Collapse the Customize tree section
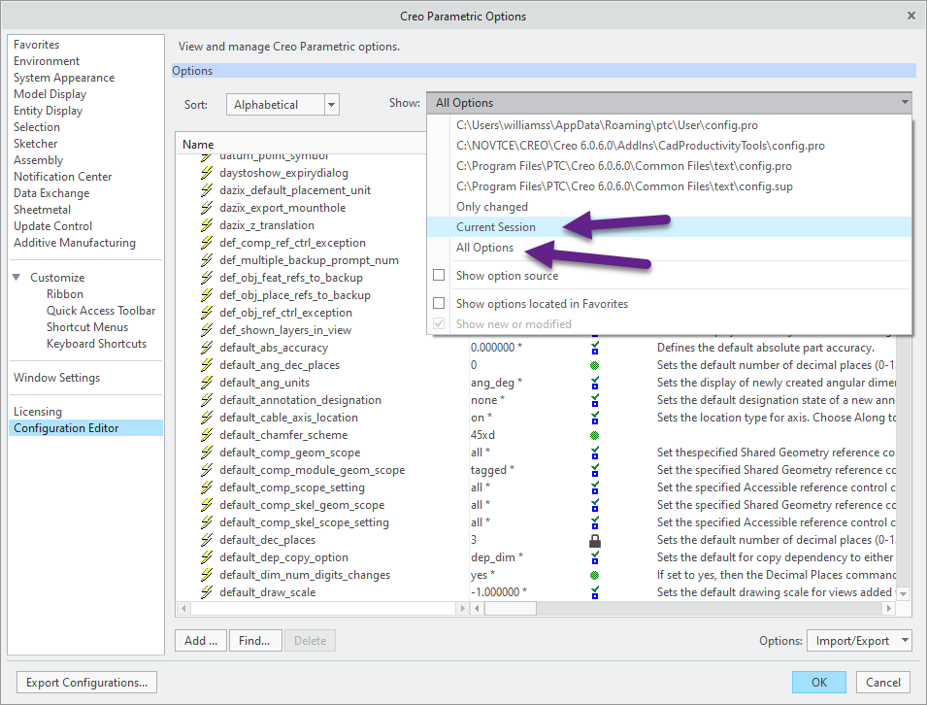Image resolution: width=927 pixels, height=705 pixels. [x=17, y=278]
